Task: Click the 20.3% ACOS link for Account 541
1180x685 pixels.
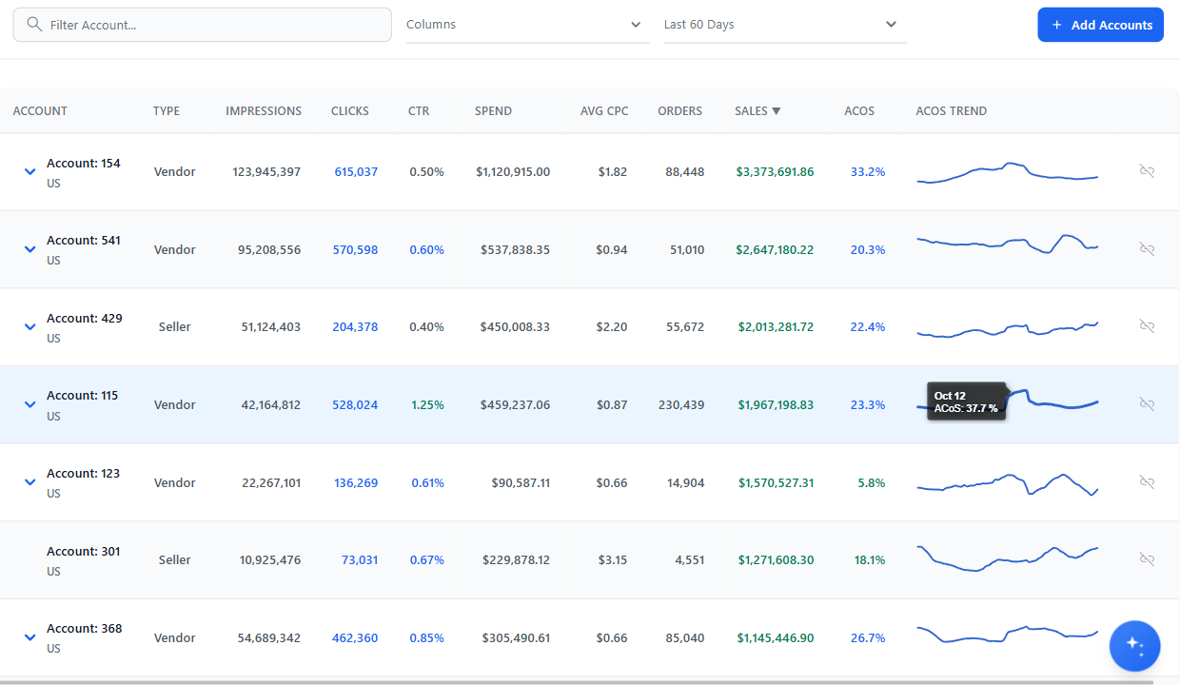Action: [x=867, y=250]
